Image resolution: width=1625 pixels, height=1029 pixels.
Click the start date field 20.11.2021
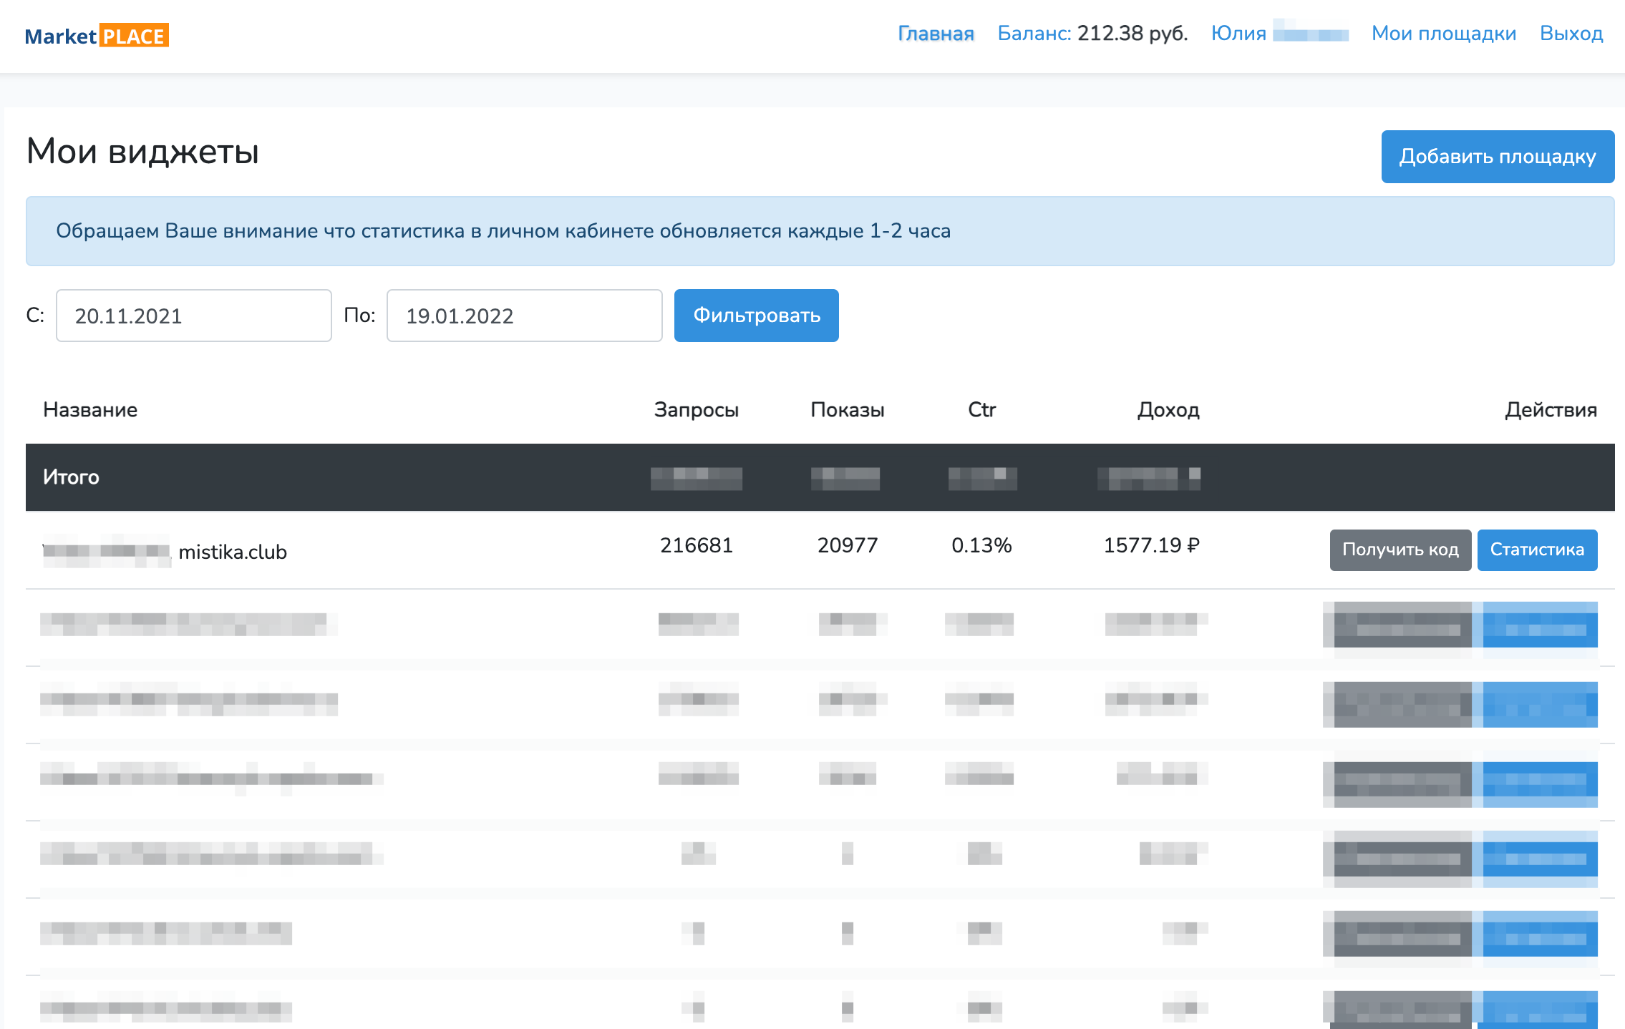[193, 316]
